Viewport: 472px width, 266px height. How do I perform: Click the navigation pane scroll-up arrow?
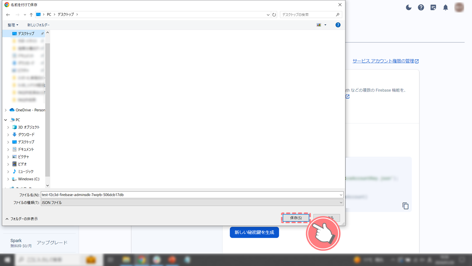pos(48,32)
